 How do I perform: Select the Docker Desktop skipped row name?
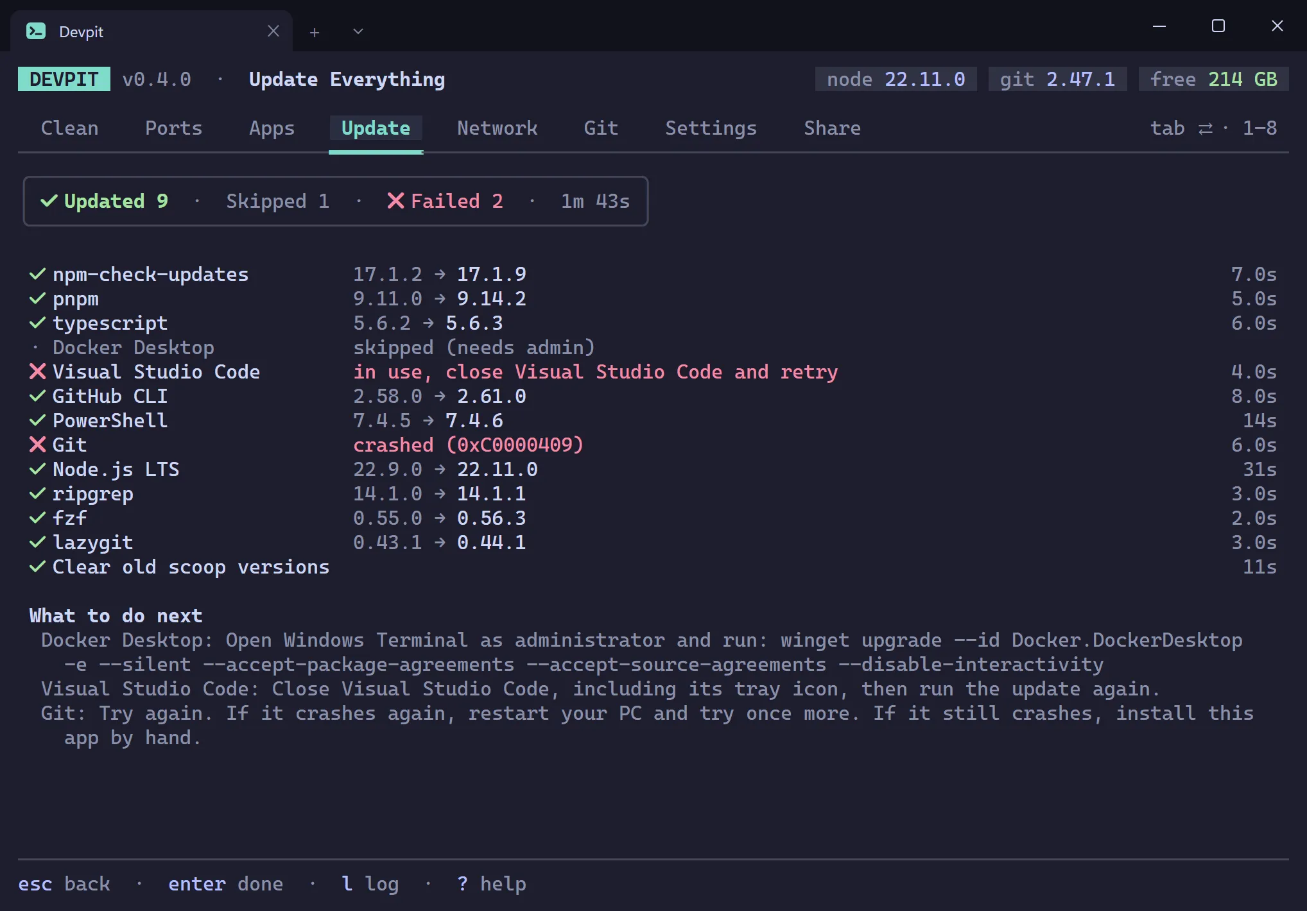(134, 348)
